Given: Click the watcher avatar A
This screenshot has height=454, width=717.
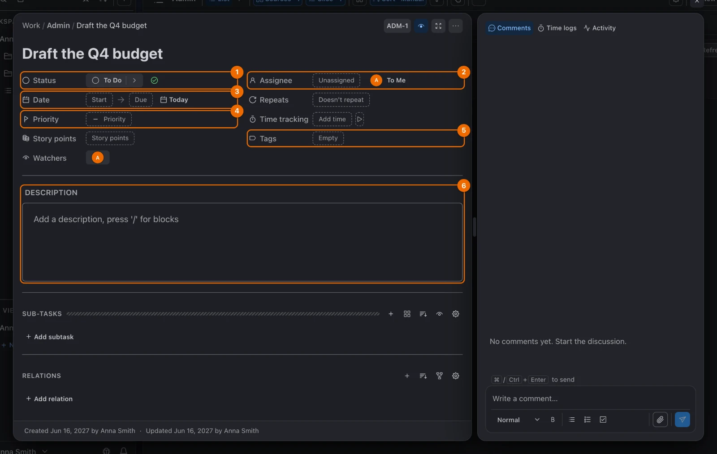Looking at the screenshot, I should pyautogui.click(x=98, y=158).
